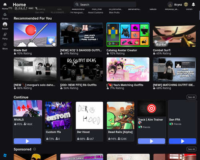Viewport: 200px width, 160px height.
Task: Open the Home icon in the sidebar
Action: (5, 4)
